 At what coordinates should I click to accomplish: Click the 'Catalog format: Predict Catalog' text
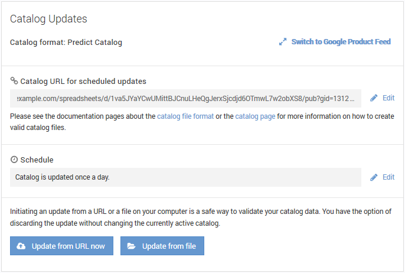pos(66,42)
